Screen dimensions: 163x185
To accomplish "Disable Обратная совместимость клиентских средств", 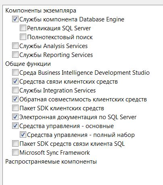I will (15, 99).
